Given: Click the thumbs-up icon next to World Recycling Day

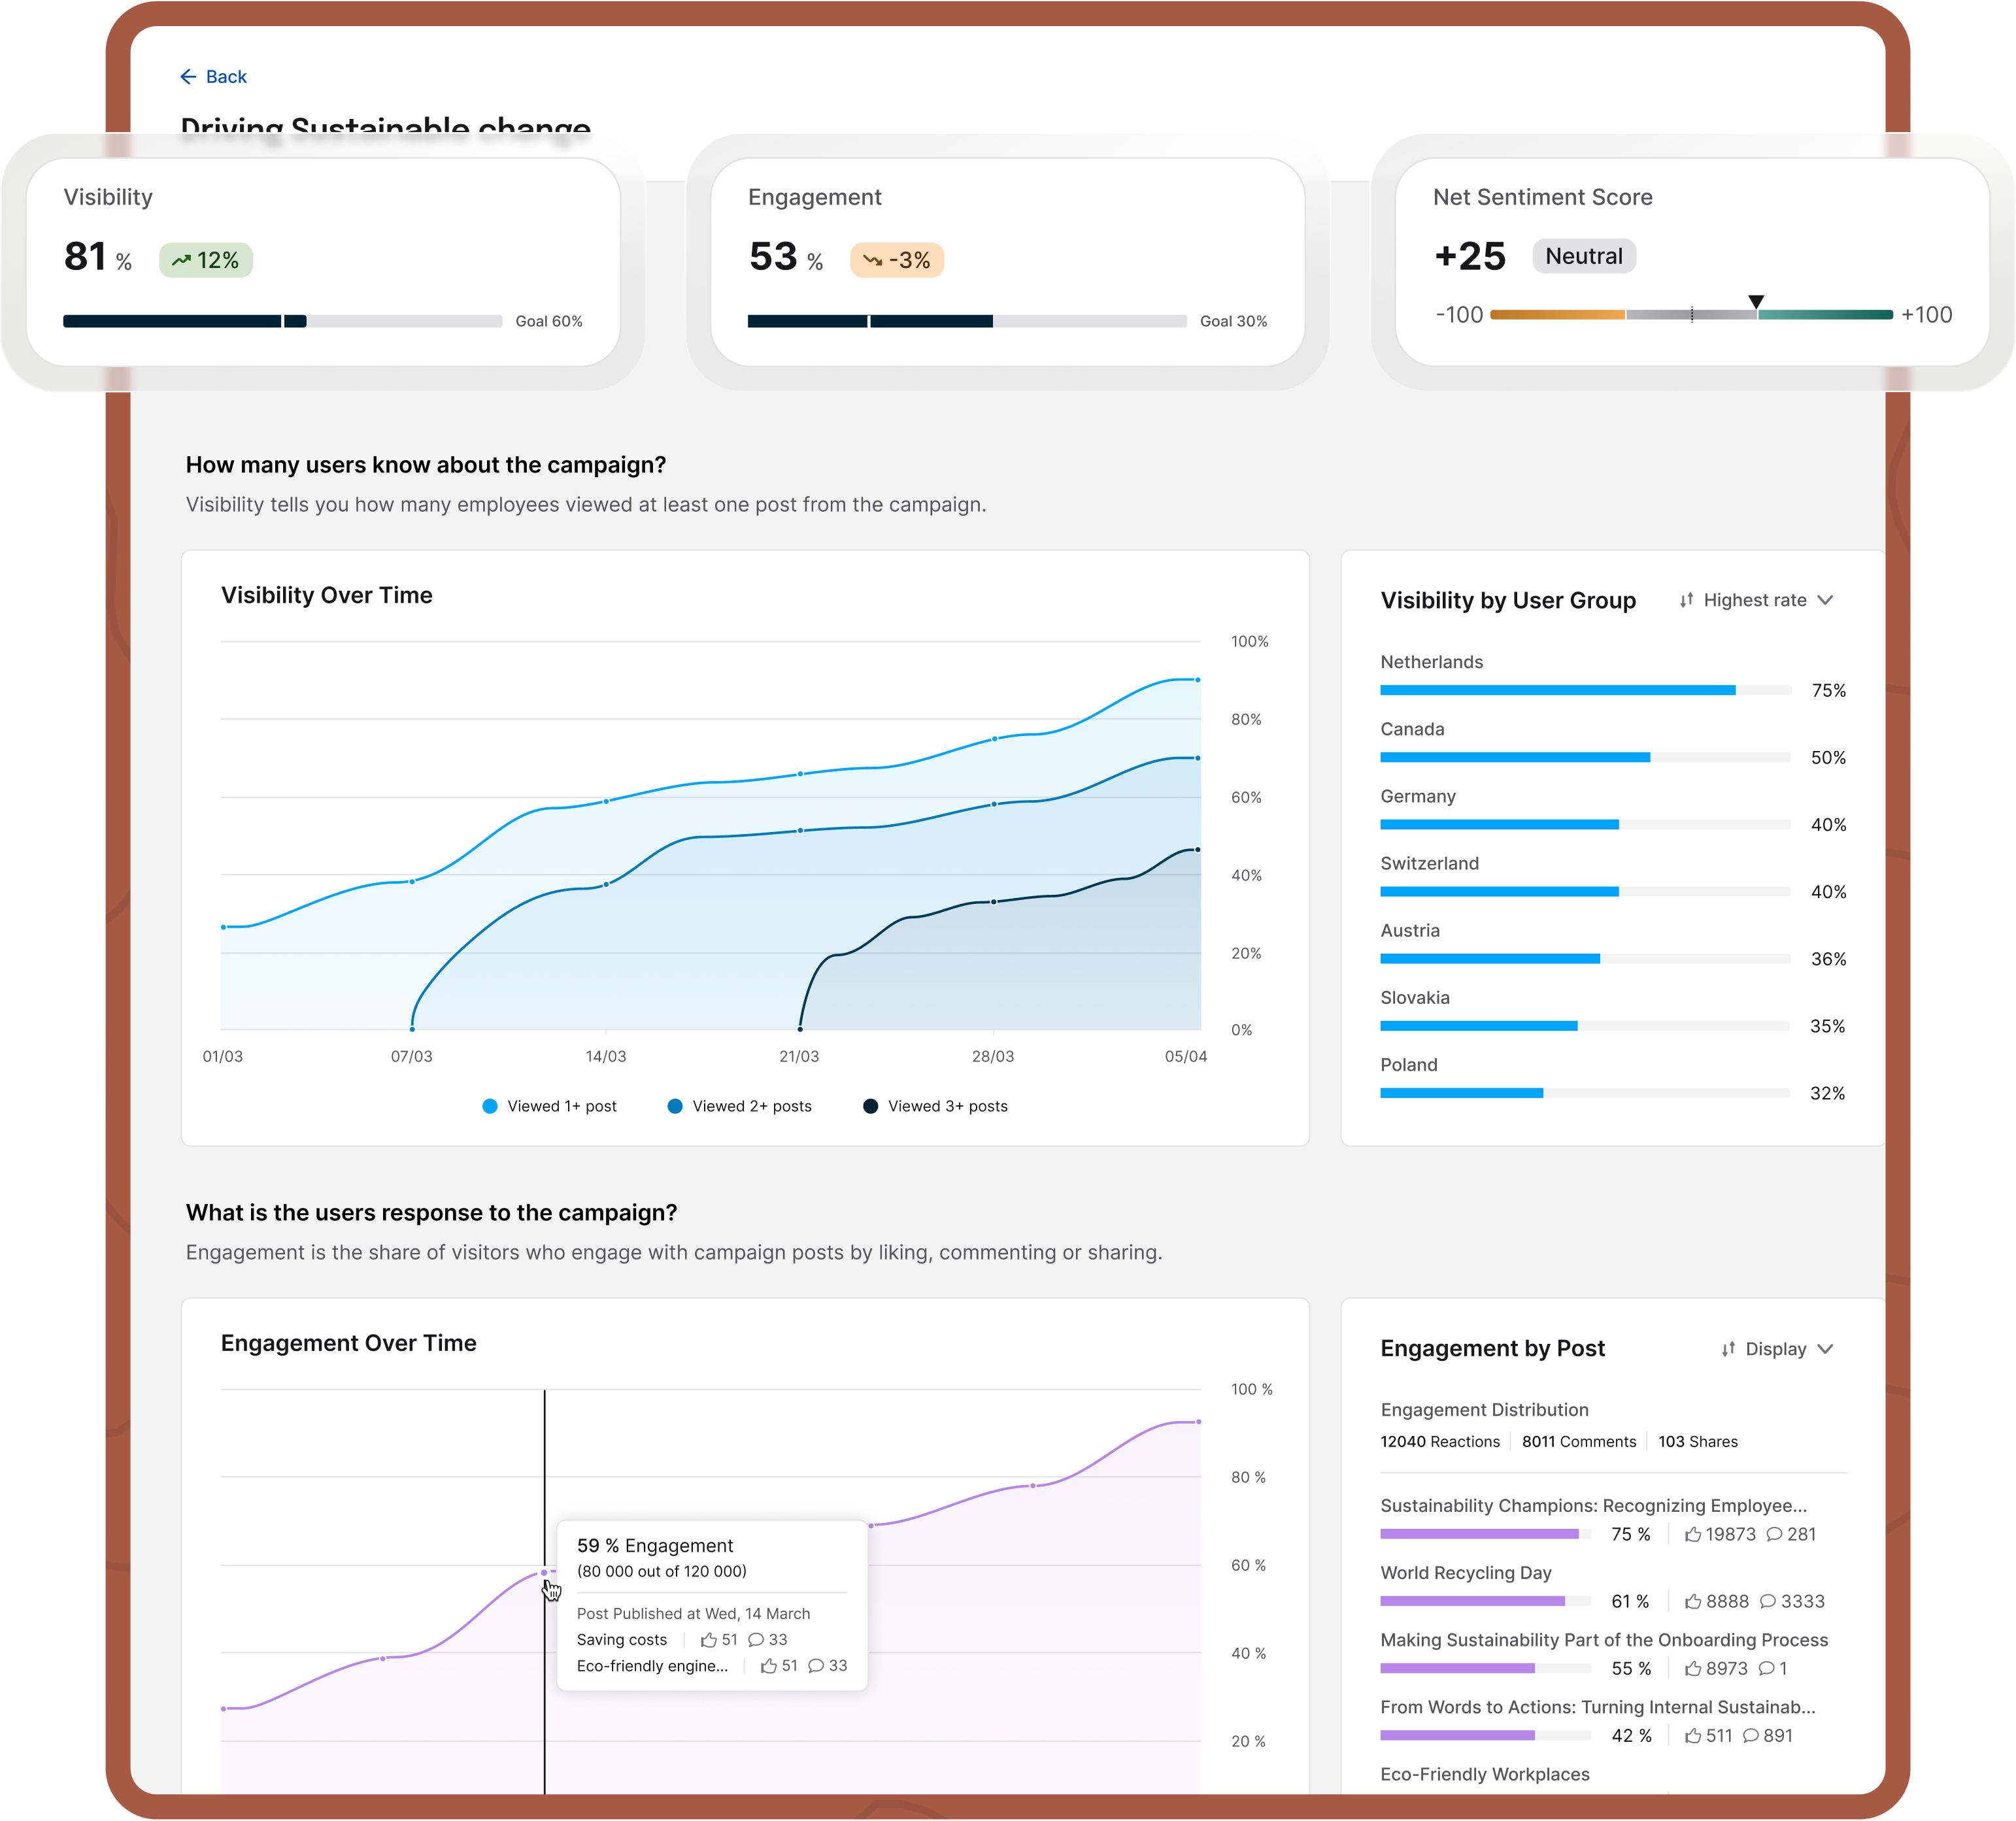Looking at the screenshot, I should tap(1693, 1601).
